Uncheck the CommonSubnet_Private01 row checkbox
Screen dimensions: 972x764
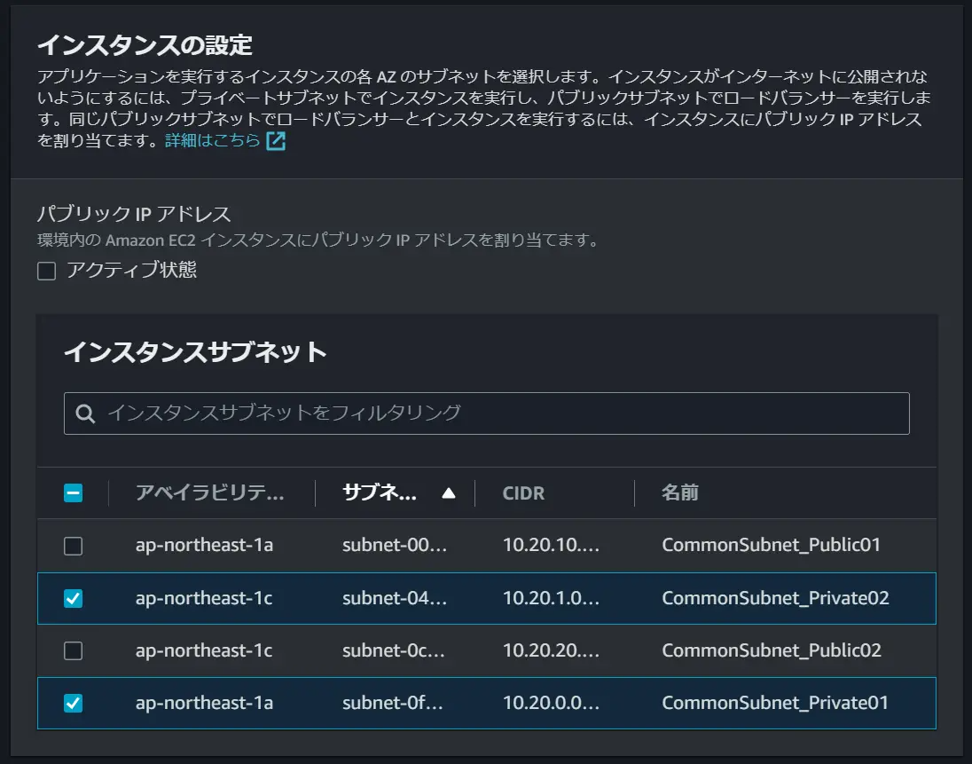point(73,704)
